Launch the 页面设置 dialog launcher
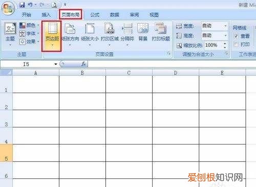Image resolution: width=256 pixels, height=187 pixels. 169,54
